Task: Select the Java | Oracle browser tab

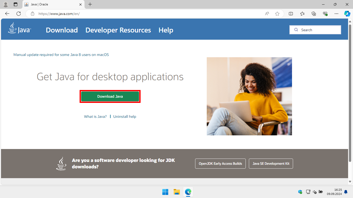Action: [53, 4]
